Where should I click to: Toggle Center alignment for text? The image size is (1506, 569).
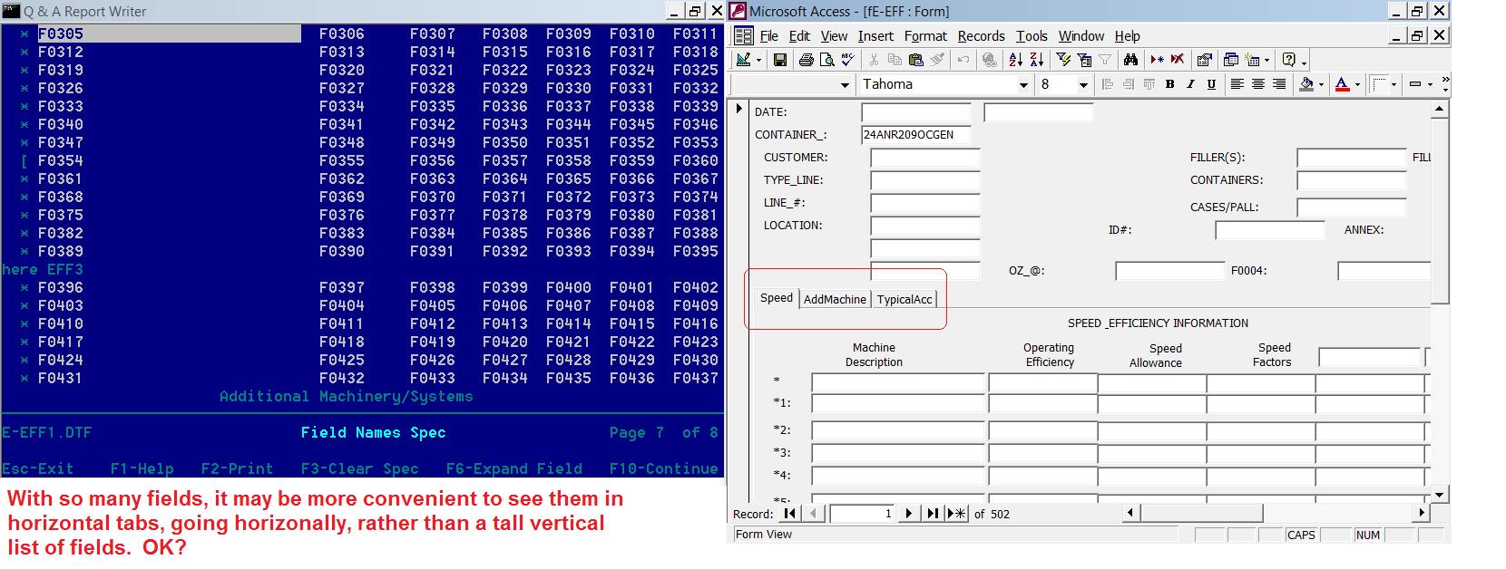(1257, 84)
